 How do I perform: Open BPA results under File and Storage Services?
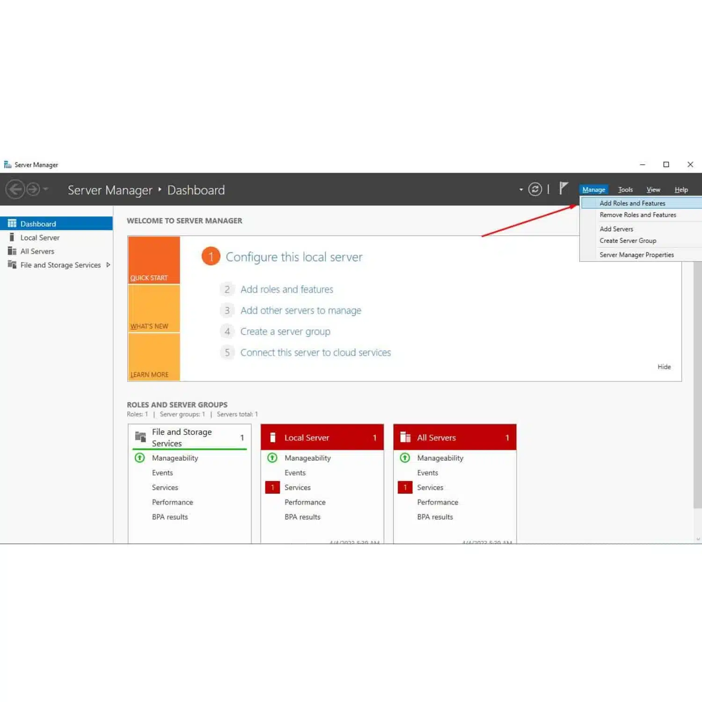click(x=170, y=517)
